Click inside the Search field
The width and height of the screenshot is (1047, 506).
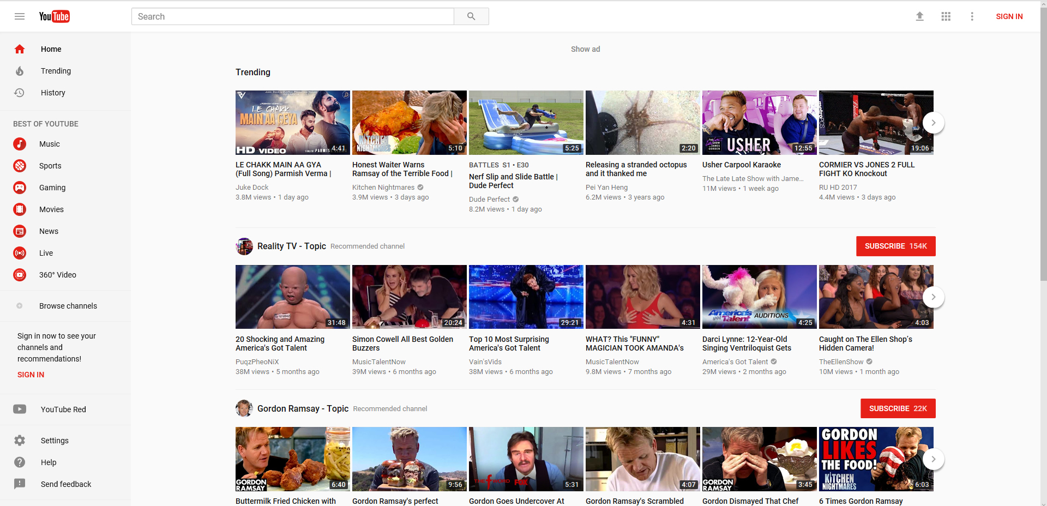pos(293,16)
